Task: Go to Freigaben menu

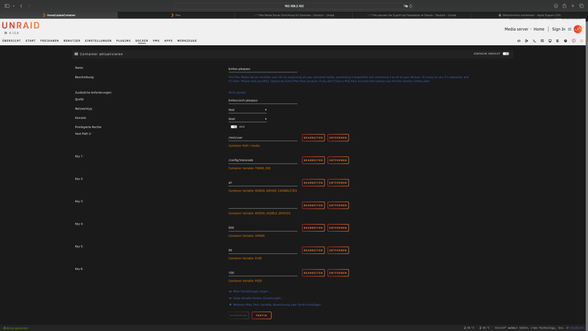Action: click(49, 41)
